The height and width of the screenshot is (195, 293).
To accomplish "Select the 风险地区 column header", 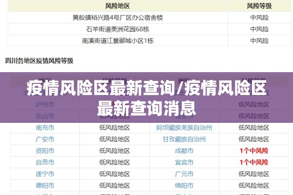I will pos(118,6).
